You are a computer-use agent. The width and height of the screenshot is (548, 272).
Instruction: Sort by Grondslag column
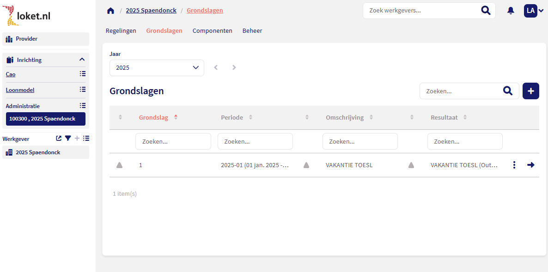(154, 117)
